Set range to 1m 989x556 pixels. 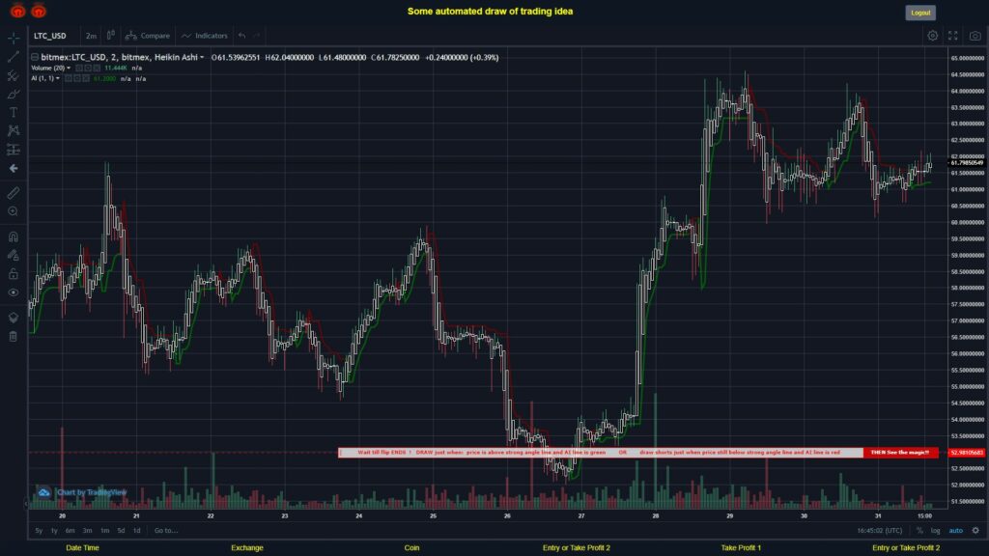pos(104,531)
